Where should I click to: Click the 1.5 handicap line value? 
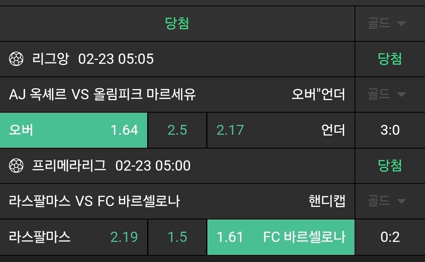(x=177, y=237)
